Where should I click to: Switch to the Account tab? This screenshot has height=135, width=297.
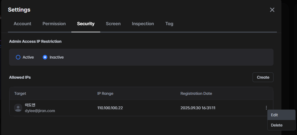tap(22, 24)
